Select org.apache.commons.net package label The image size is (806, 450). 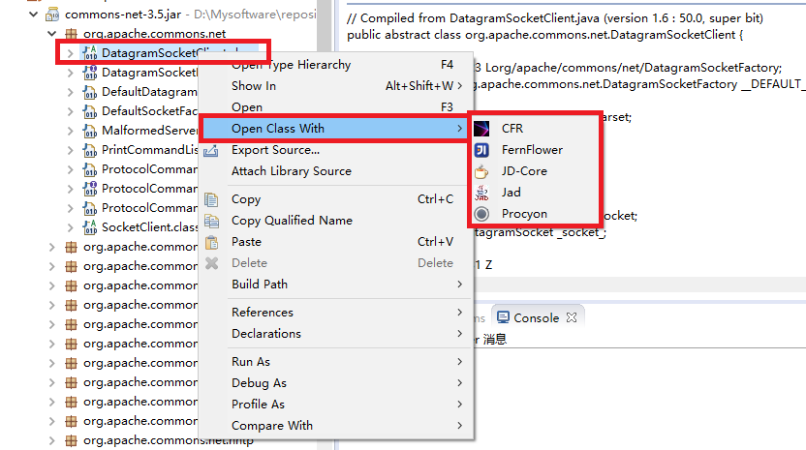tap(154, 34)
